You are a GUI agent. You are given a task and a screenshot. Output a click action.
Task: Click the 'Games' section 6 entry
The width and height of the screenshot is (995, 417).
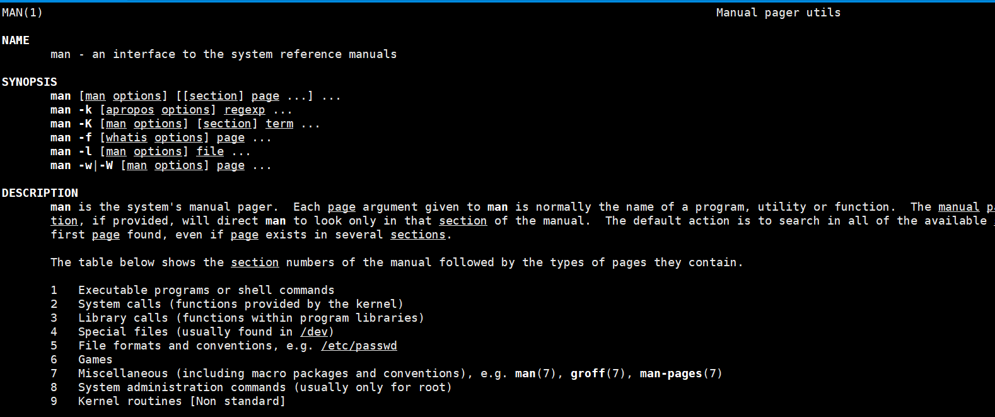pyautogui.click(x=95, y=360)
